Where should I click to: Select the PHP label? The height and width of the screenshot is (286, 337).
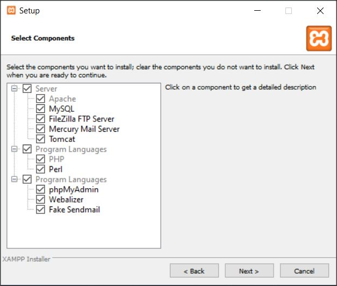tap(56, 159)
